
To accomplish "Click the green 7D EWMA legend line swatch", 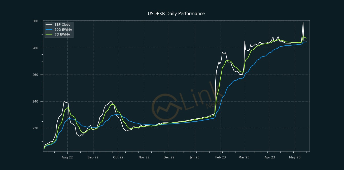I will pyautogui.click(x=49, y=35).
